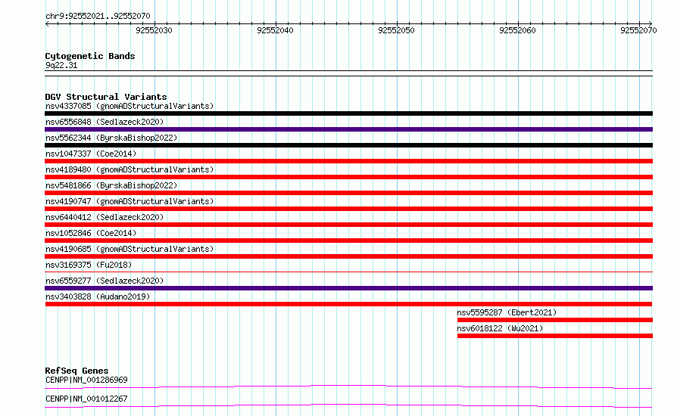Click the red bar of nsv1052846
The height and width of the screenshot is (416, 674).
[348, 241]
